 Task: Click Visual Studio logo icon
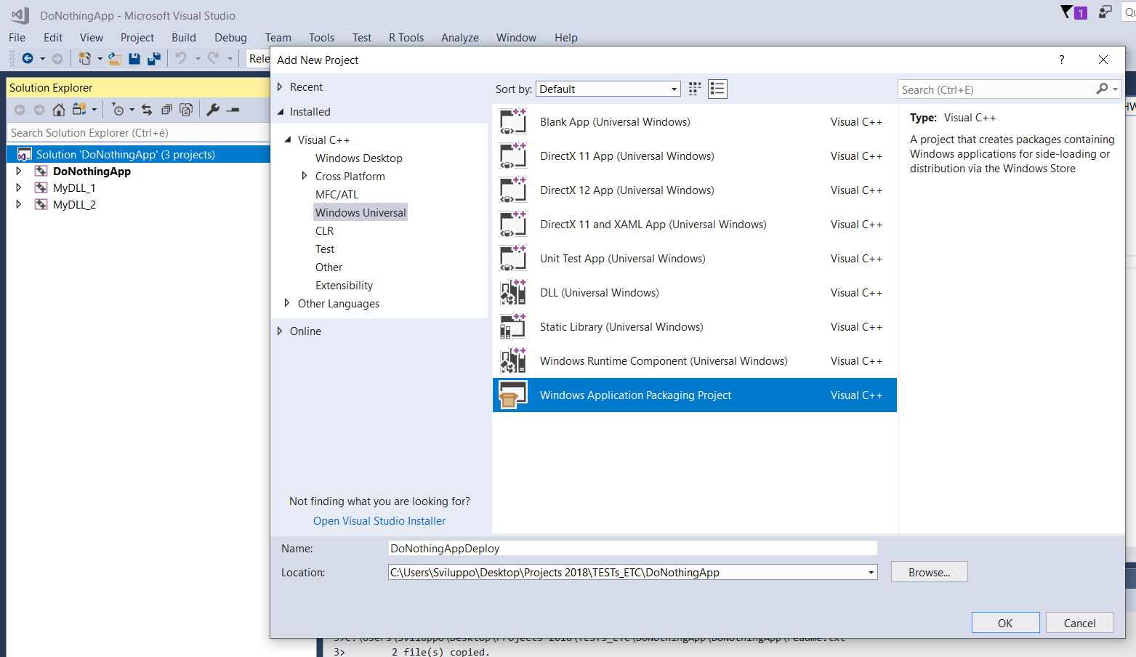[20, 15]
